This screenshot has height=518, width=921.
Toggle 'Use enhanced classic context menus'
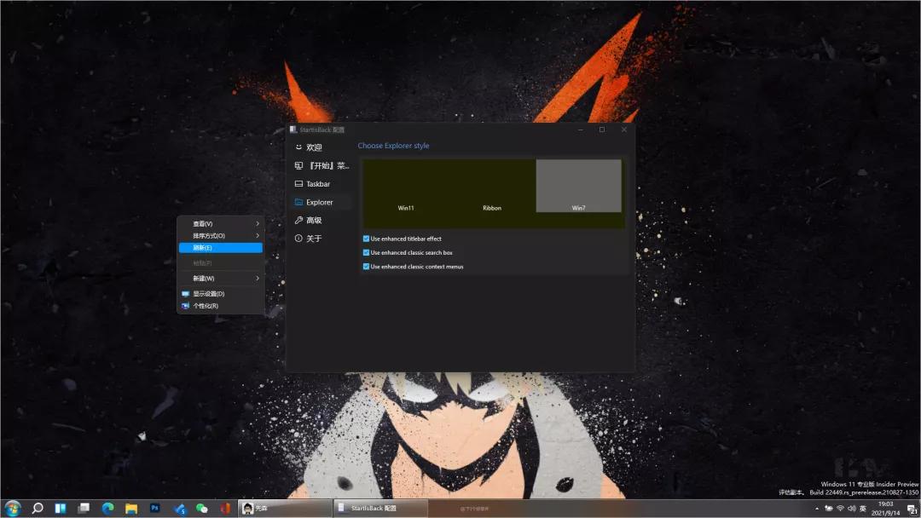(367, 267)
